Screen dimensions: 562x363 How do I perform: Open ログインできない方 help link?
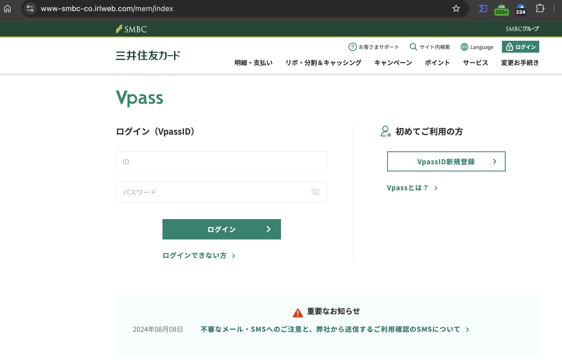tap(199, 256)
